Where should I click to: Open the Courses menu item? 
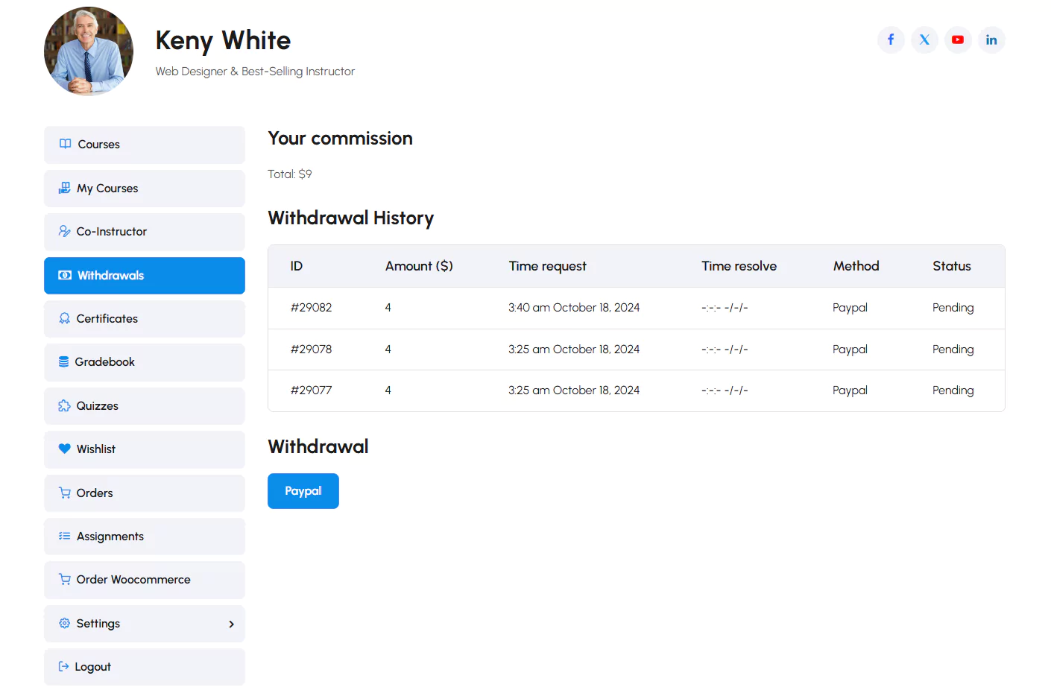(x=145, y=145)
